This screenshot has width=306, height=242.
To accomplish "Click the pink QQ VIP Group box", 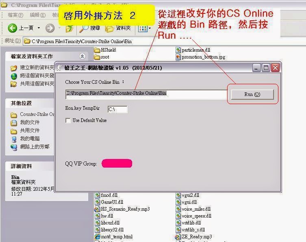I will [x=117, y=163].
